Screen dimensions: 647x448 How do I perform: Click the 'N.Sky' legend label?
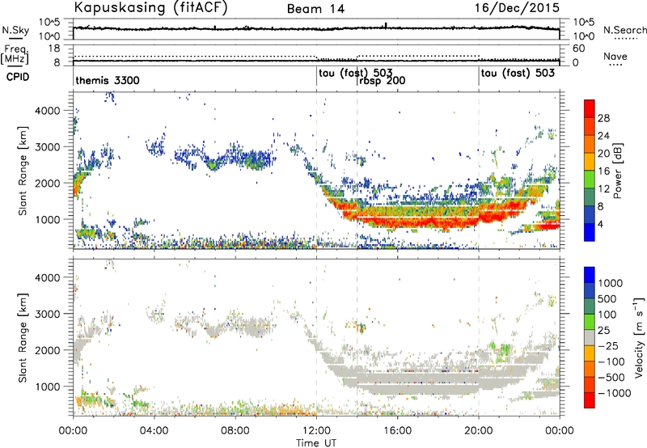(15, 30)
